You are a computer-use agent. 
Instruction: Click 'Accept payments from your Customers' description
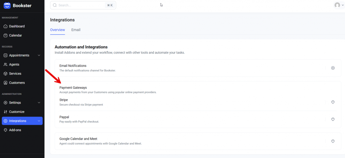coord(108,92)
